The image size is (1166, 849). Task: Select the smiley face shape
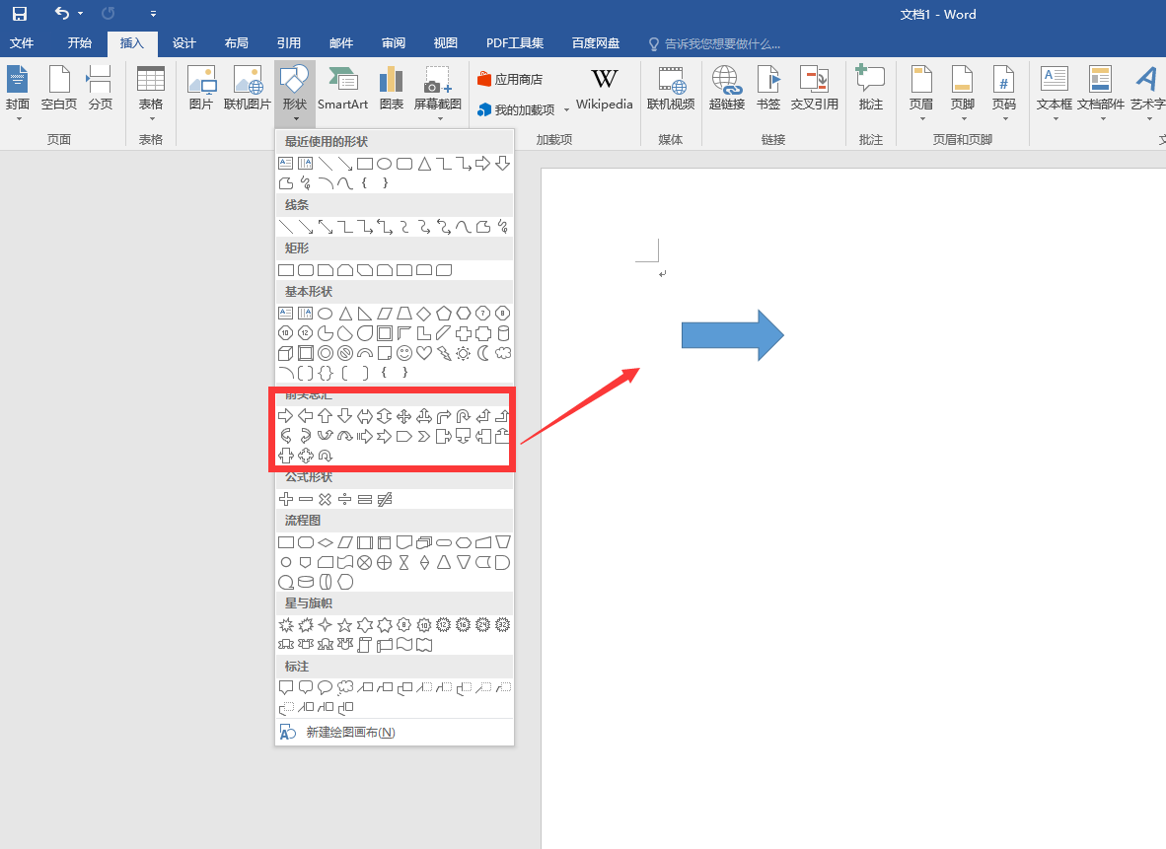(x=404, y=353)
